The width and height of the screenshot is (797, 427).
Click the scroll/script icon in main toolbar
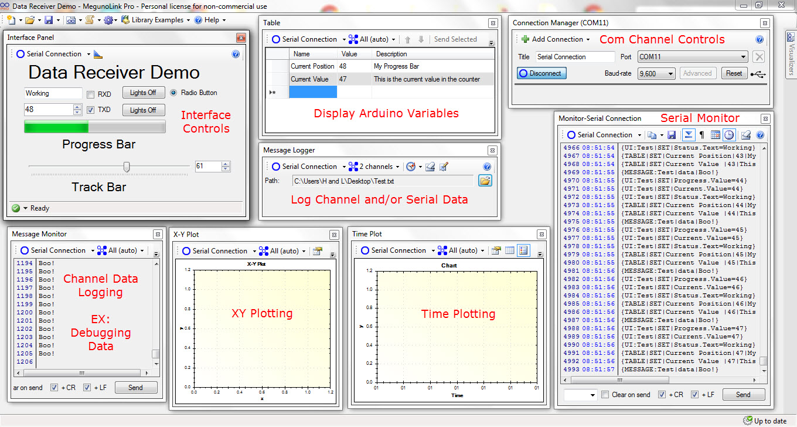pos(89,20)
